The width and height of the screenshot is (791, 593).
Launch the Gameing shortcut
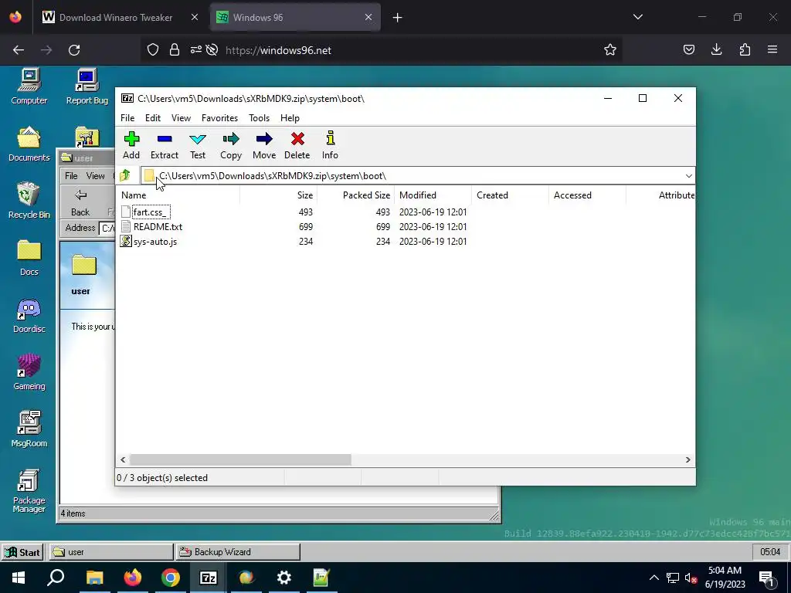click(29, 372)
